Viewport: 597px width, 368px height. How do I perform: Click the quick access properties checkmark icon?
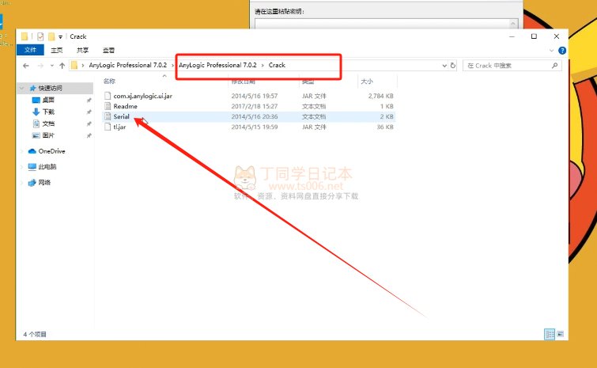coord(40,36)
